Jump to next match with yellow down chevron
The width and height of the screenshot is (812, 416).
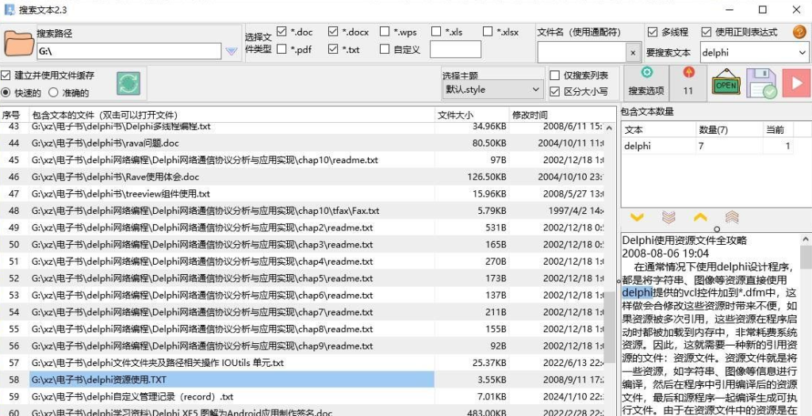(637, 217)
